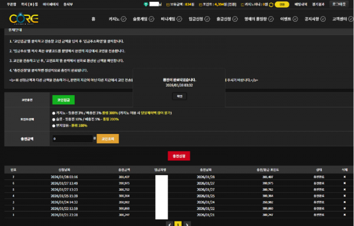Screen dimensions: 354x226
Task: Open 출석부 in the top bar
Action: (x=68, y=4)
